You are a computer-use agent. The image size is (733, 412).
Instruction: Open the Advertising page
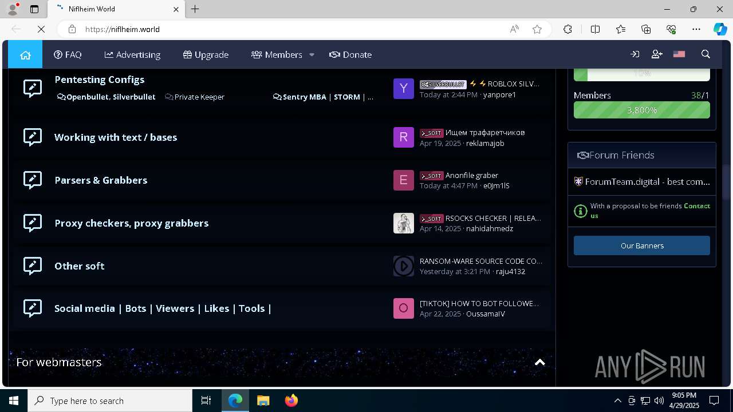[x=132, y=54]
